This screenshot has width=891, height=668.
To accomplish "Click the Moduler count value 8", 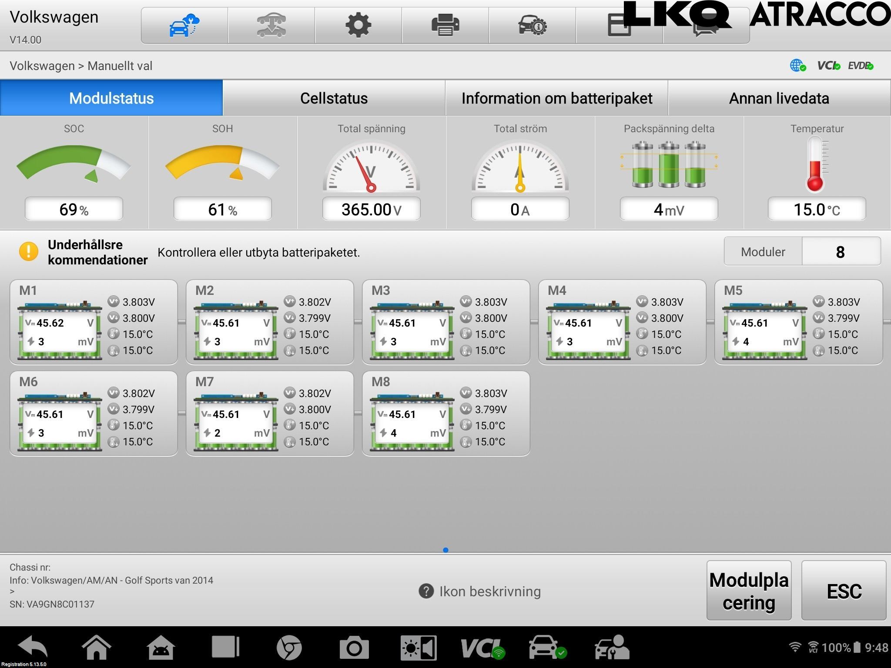I will point(841,251).
